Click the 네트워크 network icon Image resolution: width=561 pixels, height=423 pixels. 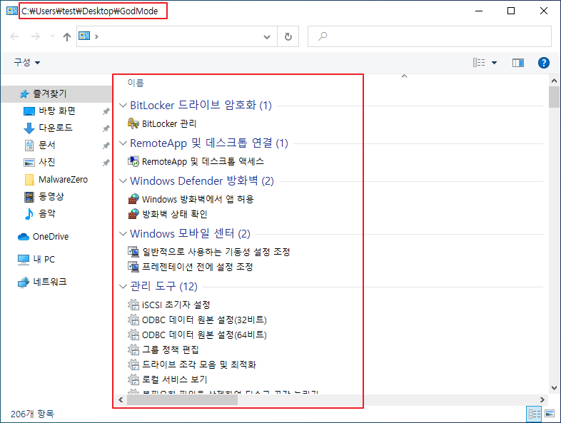pyautogui.click(x=24, y=282)
